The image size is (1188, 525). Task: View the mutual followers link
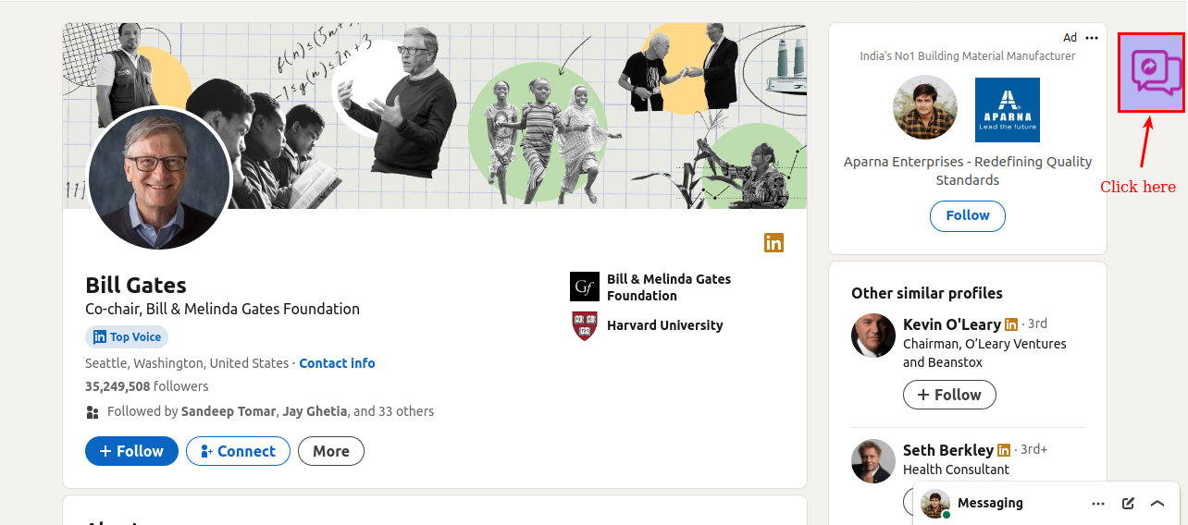click(x=270, y=411)
